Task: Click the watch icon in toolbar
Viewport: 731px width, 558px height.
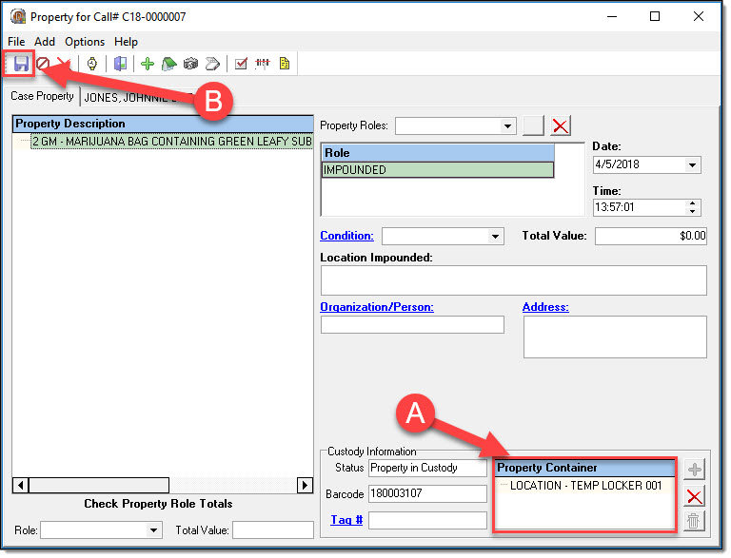Action: (92, 64)
